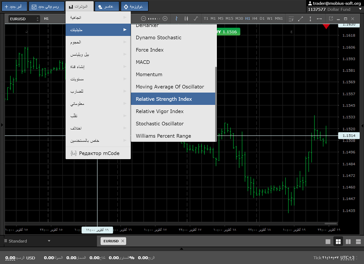Click the new chart button
The width and height of the screenshot is (364, 264).
pos(46,6)
